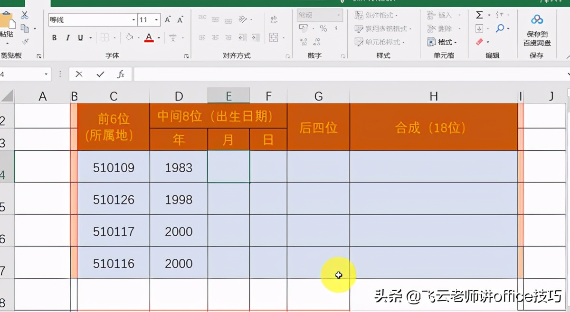Click the phonetic guide 文 icon
This screenshot has height=312, width=570.
point(173,37)
